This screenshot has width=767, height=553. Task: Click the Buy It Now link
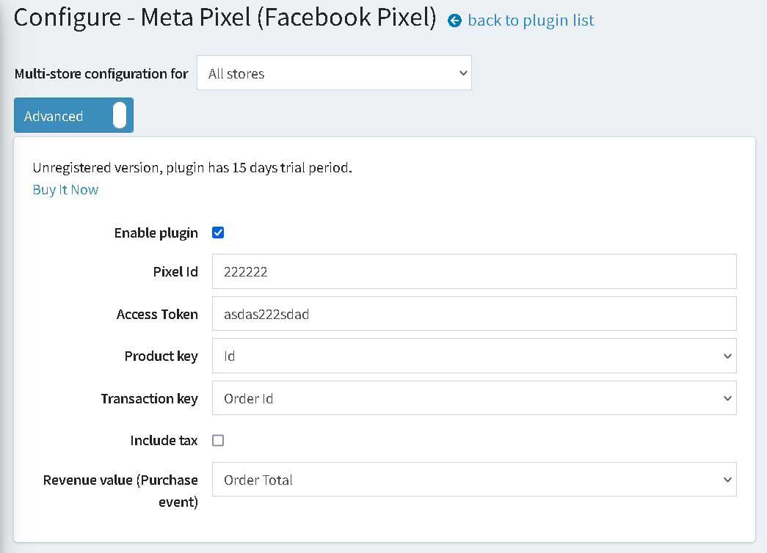pos(65,190)
